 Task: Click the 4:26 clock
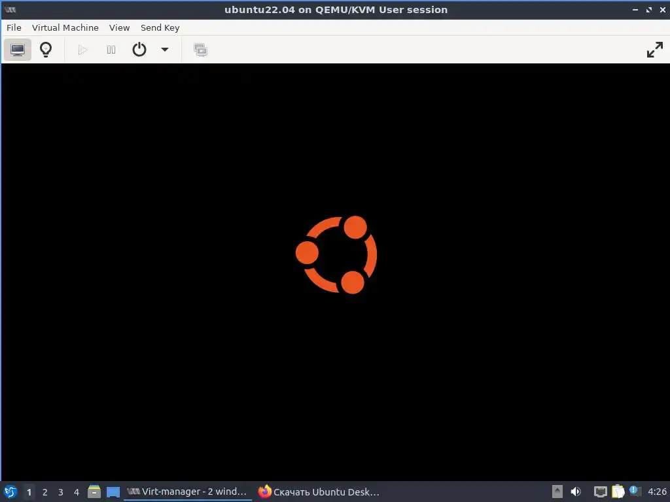[x=657, y=492]
